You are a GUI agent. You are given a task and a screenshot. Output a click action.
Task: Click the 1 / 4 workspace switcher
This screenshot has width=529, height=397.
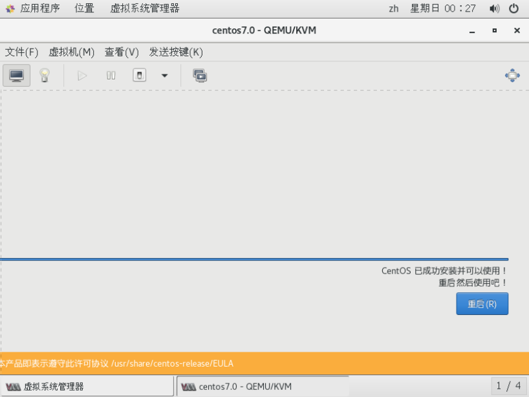tap(508, 385)
